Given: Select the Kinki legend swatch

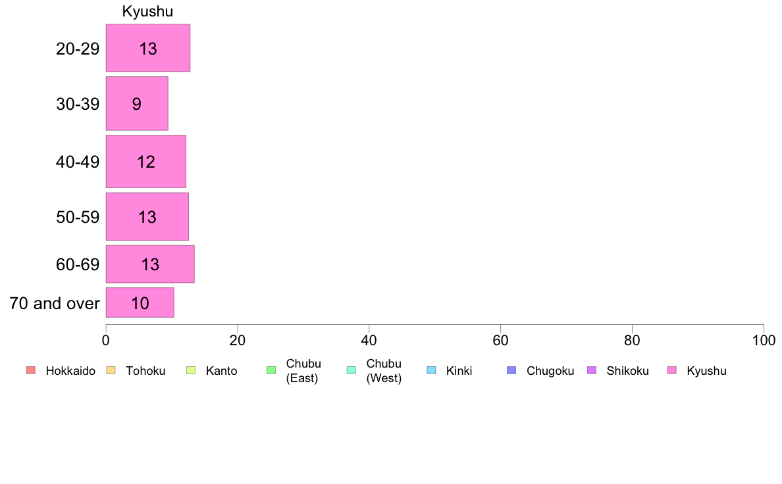Looking at the screenshot, I should (x=431, y=370).
